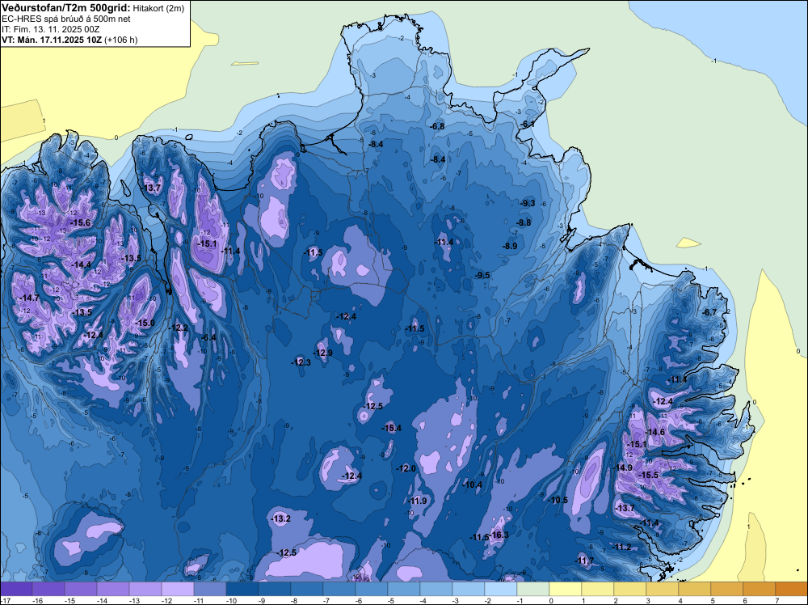Click the -15.4 temperature label

[392, 428]
